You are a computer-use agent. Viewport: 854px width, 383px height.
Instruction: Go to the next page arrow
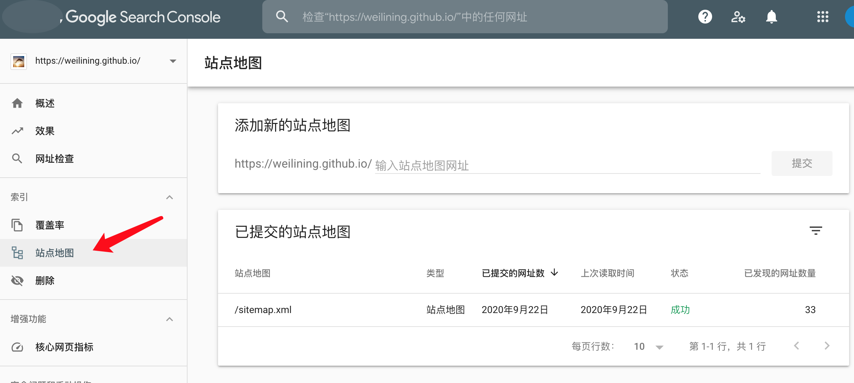coord(827,346)
